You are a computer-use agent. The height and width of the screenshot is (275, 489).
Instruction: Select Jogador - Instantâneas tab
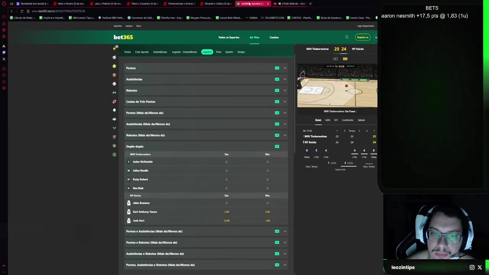coord(184,52)
